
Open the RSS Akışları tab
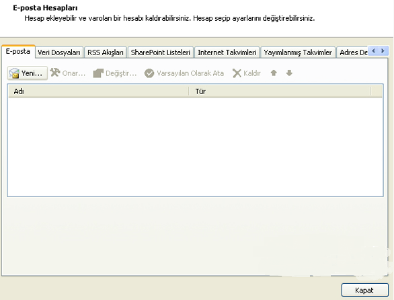point(106,52)
